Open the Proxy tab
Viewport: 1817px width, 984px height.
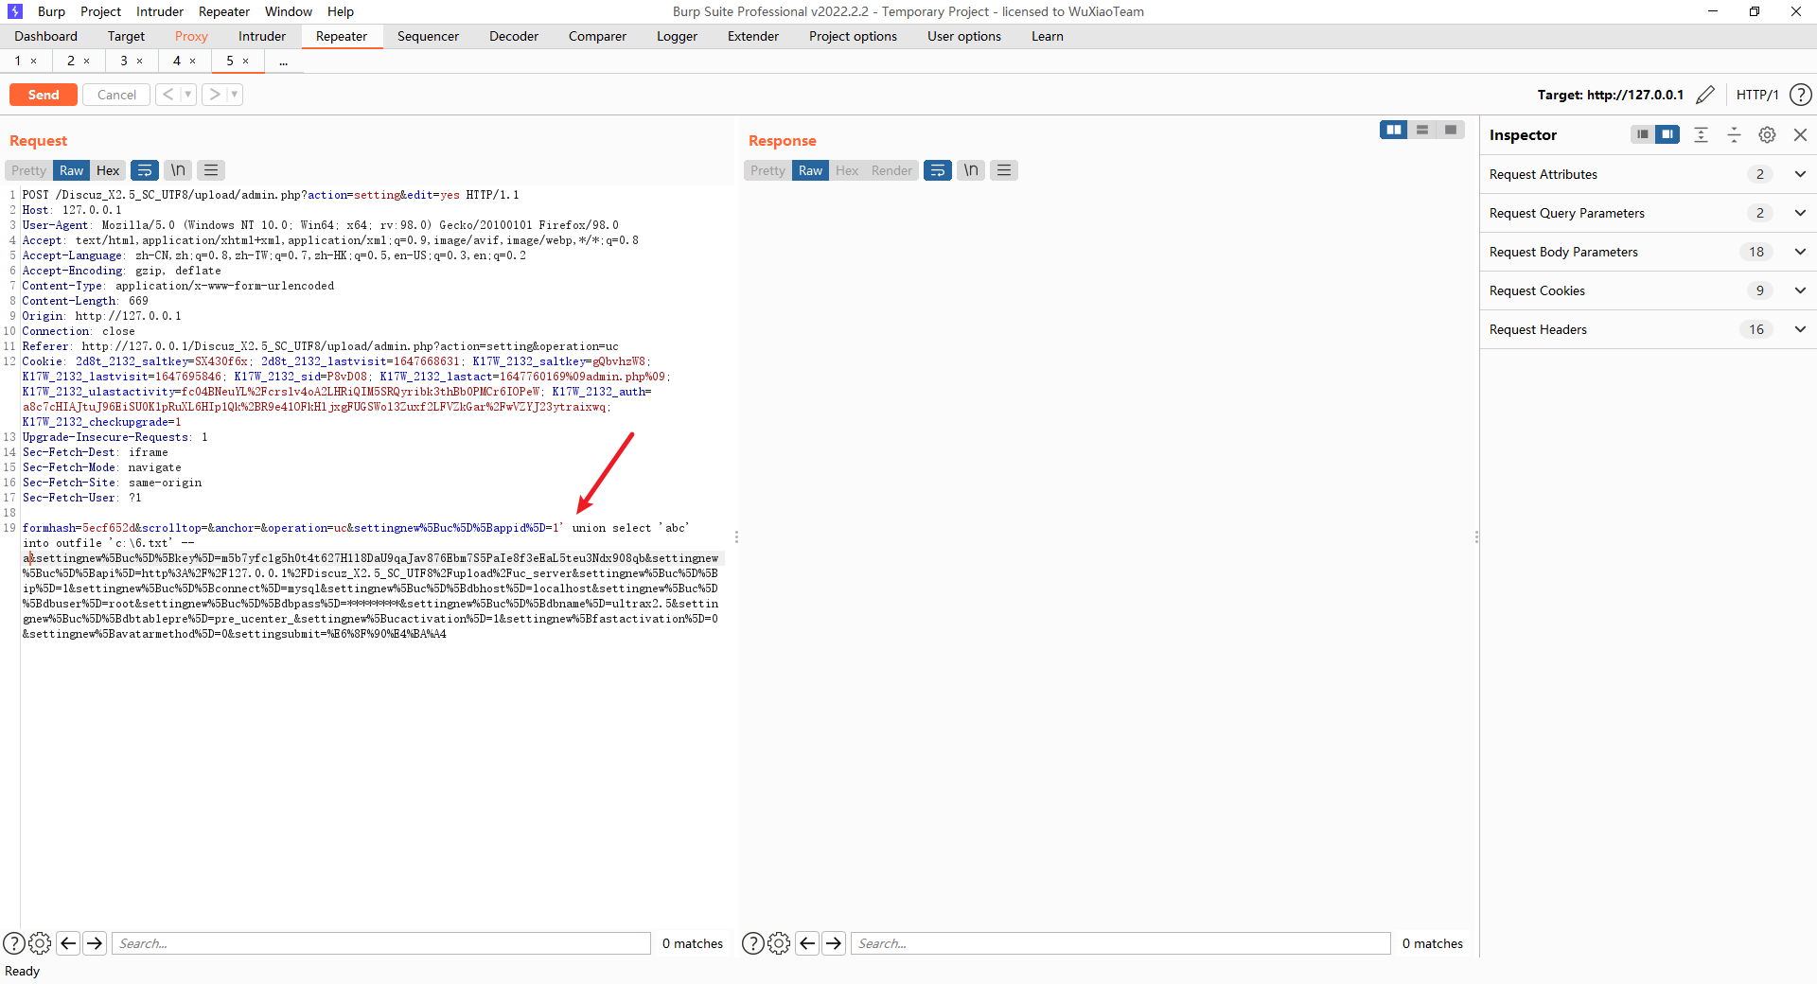coord(191,36)
